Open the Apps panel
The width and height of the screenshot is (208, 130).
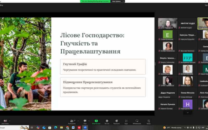(x=126, y=122)
